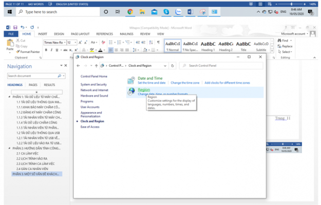Open Chrome from the Windows taskbar

[x=130, y=11]
